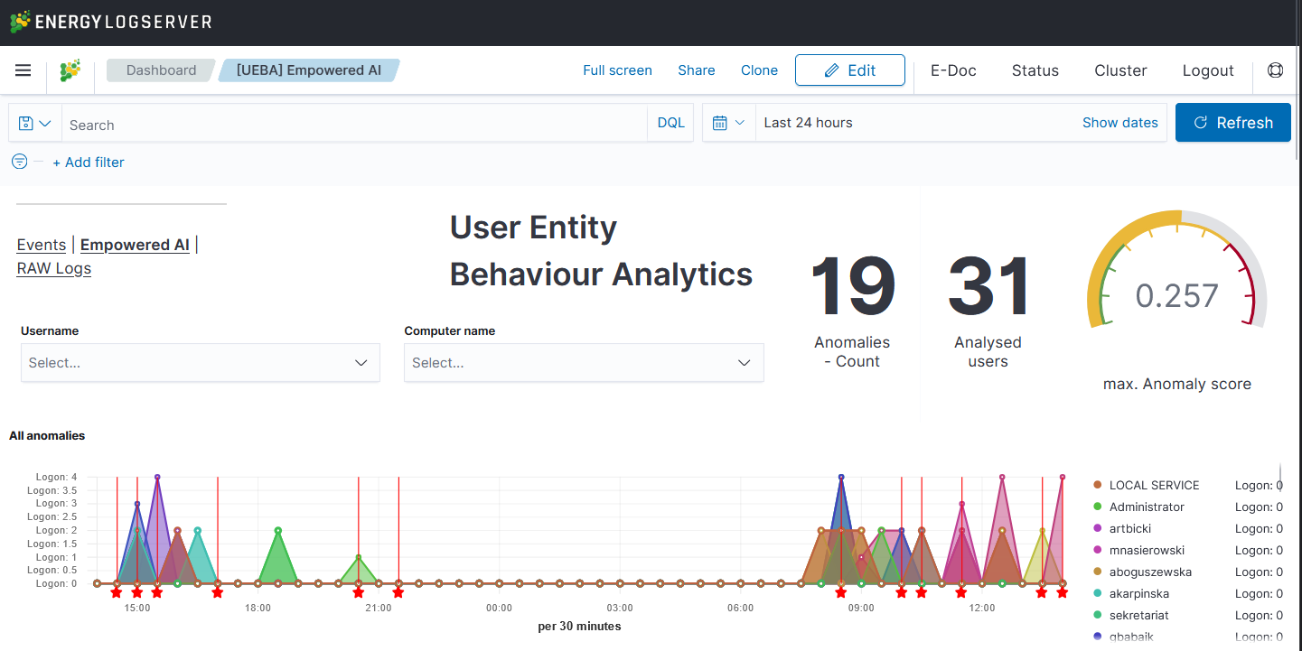Toggle Administrator legend color dot
Screen dimensions: 1302x651
point(1097,507)
